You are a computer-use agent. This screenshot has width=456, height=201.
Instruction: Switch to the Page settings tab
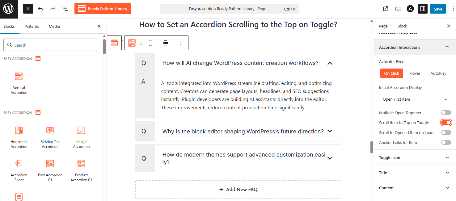pyautogui.click(x=383, y=26)
